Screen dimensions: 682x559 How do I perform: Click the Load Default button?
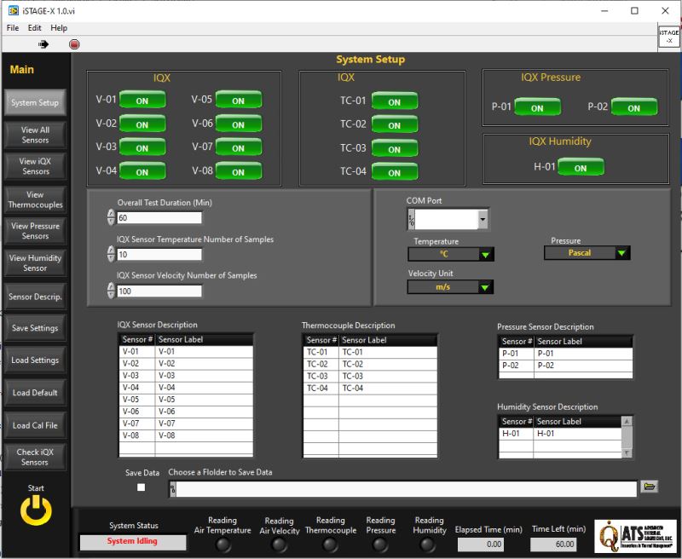35,393
